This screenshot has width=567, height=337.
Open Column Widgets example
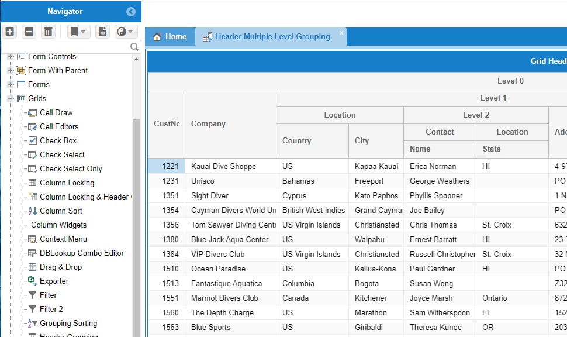click(58, 225)
